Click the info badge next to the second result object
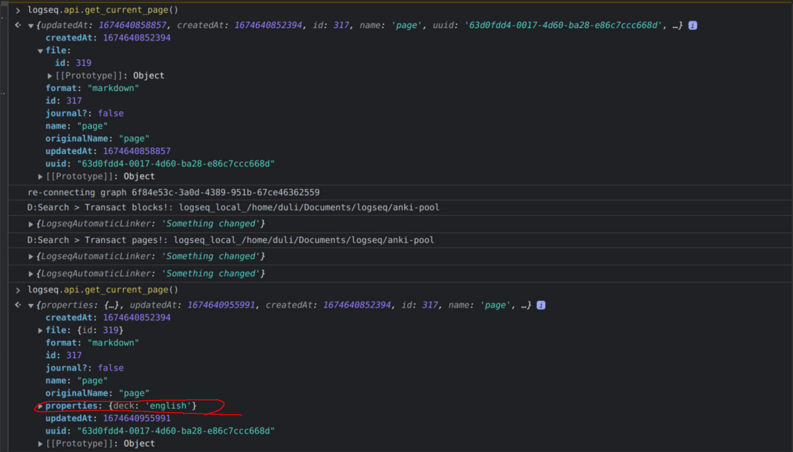The width and height of the screenshot is (793, 452). 541,305
